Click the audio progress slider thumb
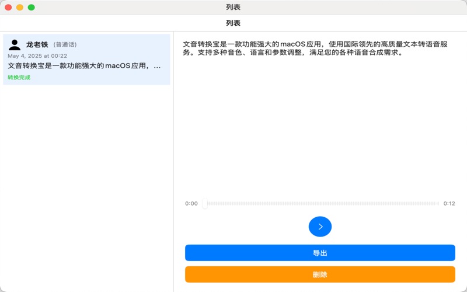 click(205, 203)
